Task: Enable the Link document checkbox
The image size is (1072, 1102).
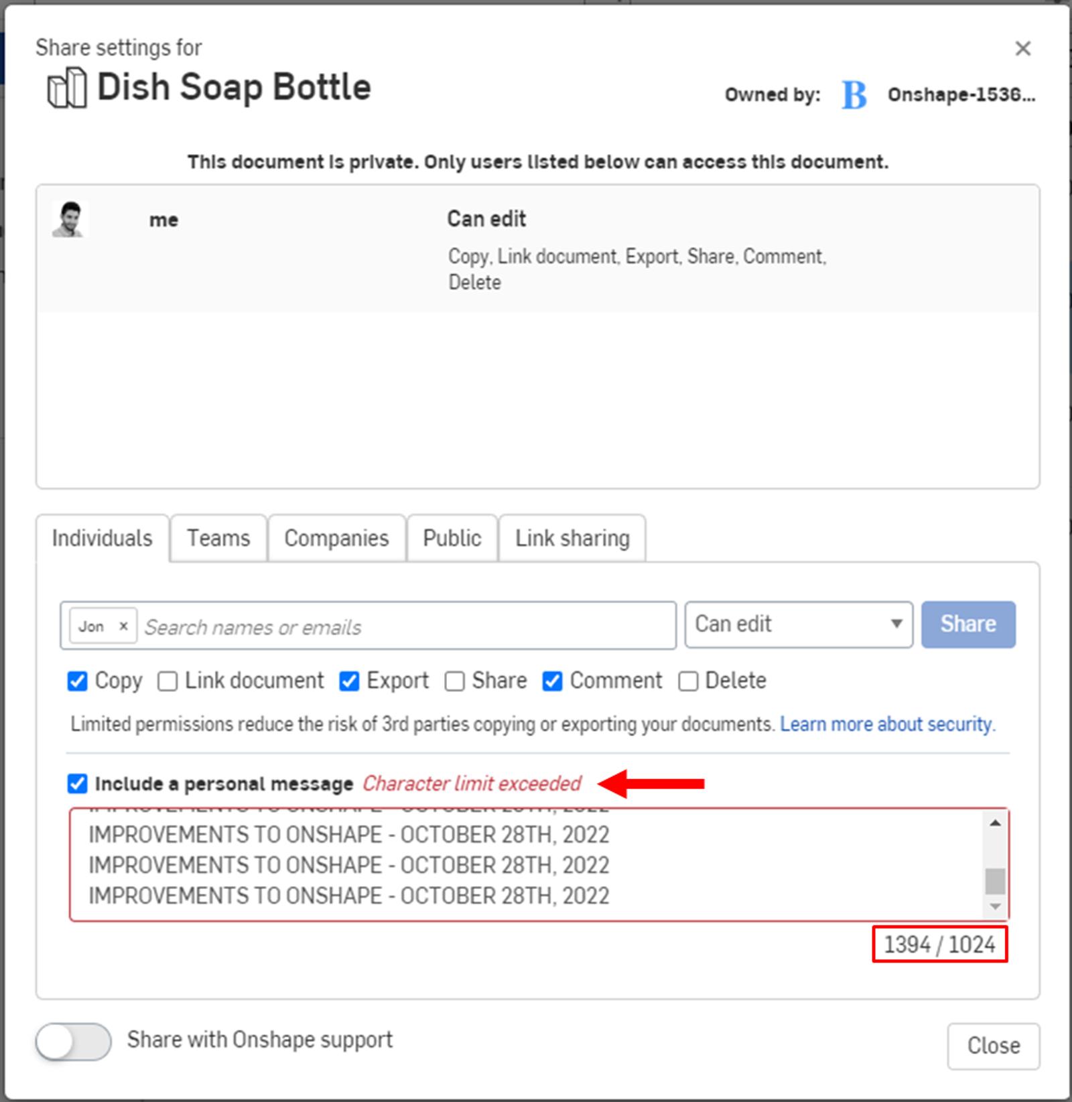Action: coord(167,681)
